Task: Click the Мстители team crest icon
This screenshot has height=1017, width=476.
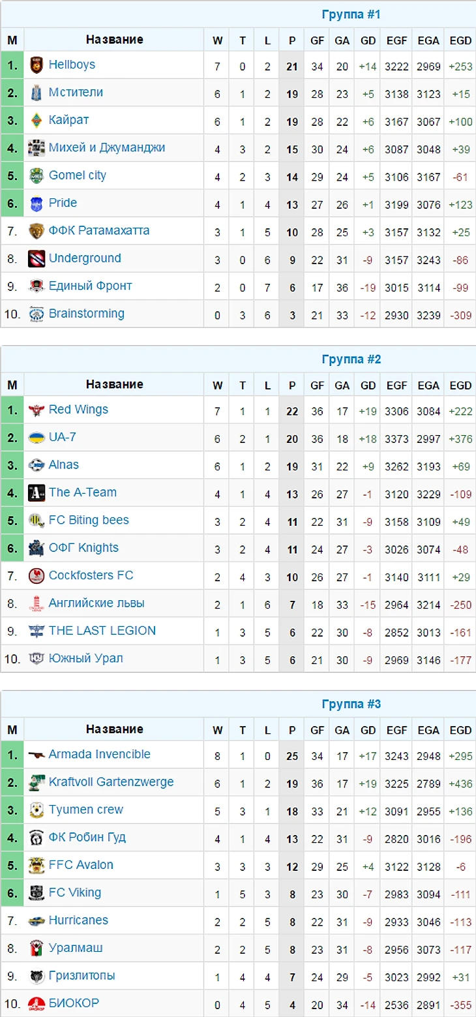Action: click(x=37, y=93)
